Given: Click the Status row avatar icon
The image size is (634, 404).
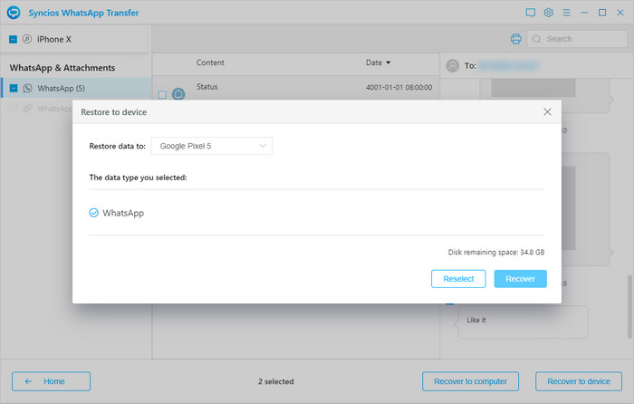Looking at the screenshot, I should point(178,94).
